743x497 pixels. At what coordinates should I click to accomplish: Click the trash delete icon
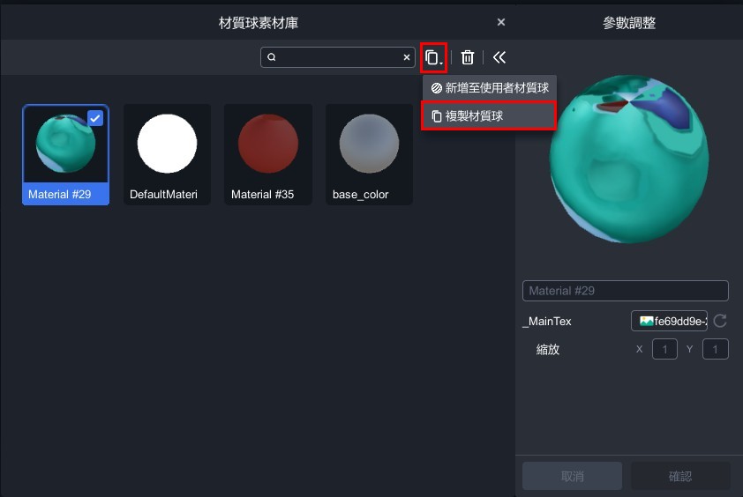(468, 57)
